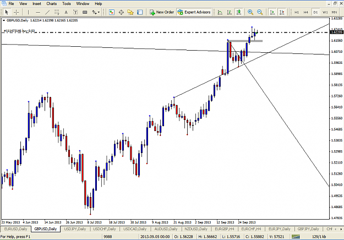Open the Tools menu

(x=66, y=3)
